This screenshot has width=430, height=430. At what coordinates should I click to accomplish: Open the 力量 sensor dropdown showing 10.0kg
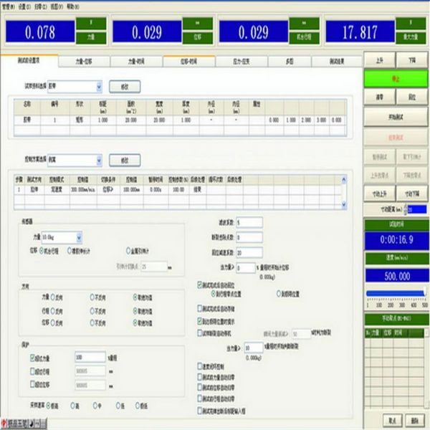tap(79, 236)
